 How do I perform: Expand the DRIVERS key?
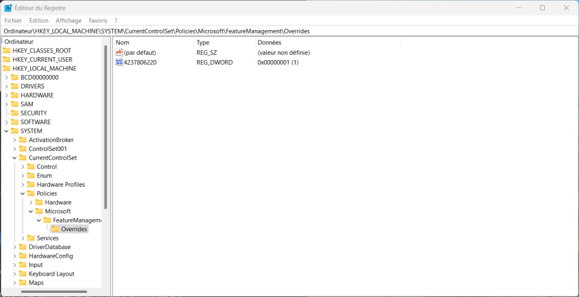point(6,86)
